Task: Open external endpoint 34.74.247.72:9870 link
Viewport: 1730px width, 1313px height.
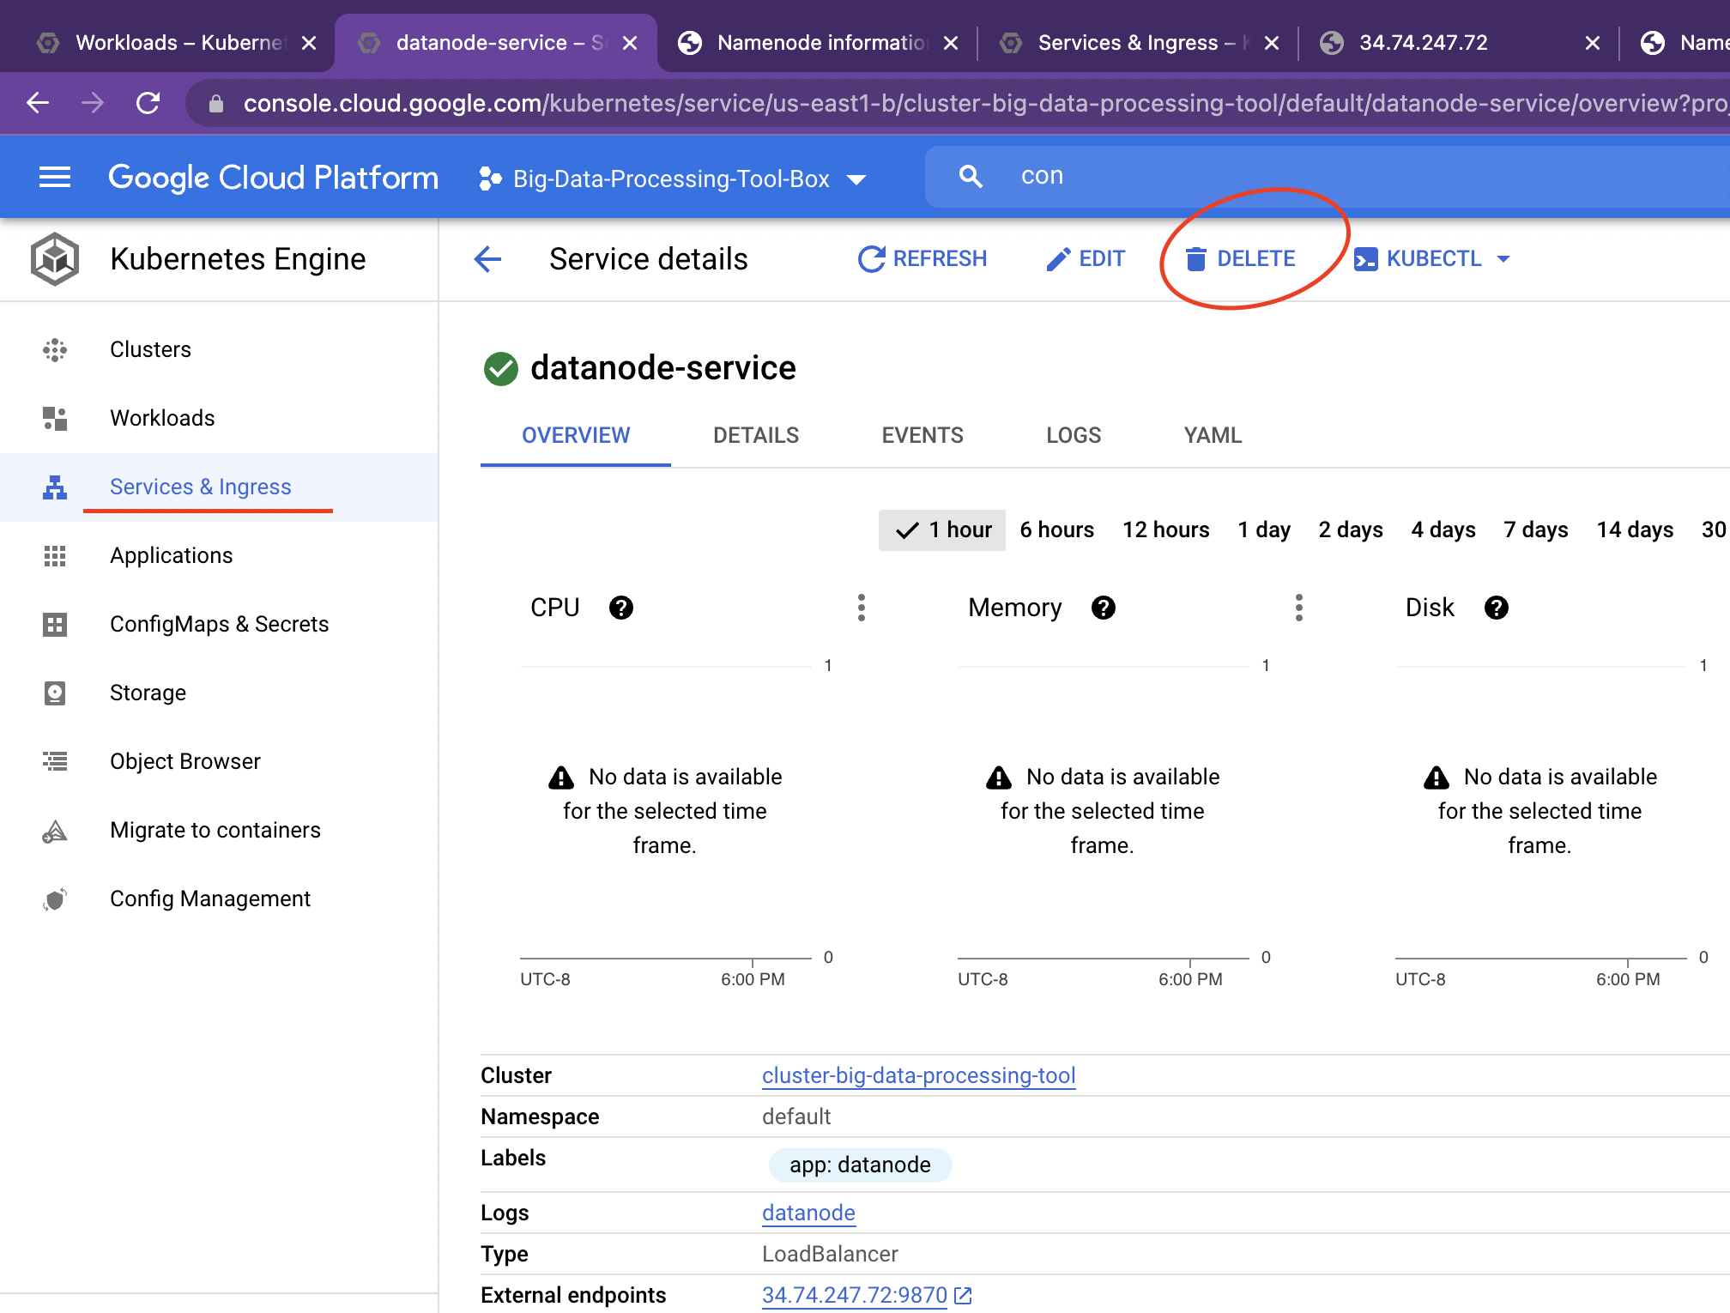Action: click(x=854, y=1295)
